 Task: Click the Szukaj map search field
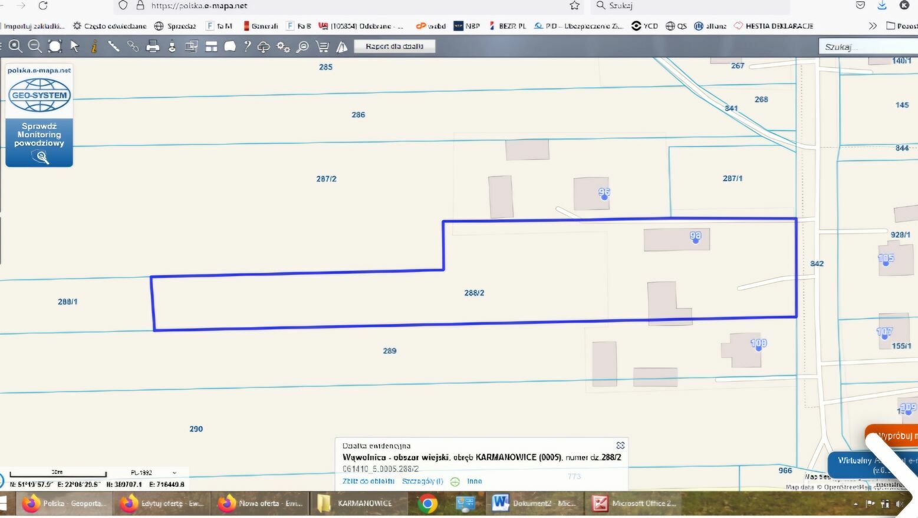coord(867,47)
